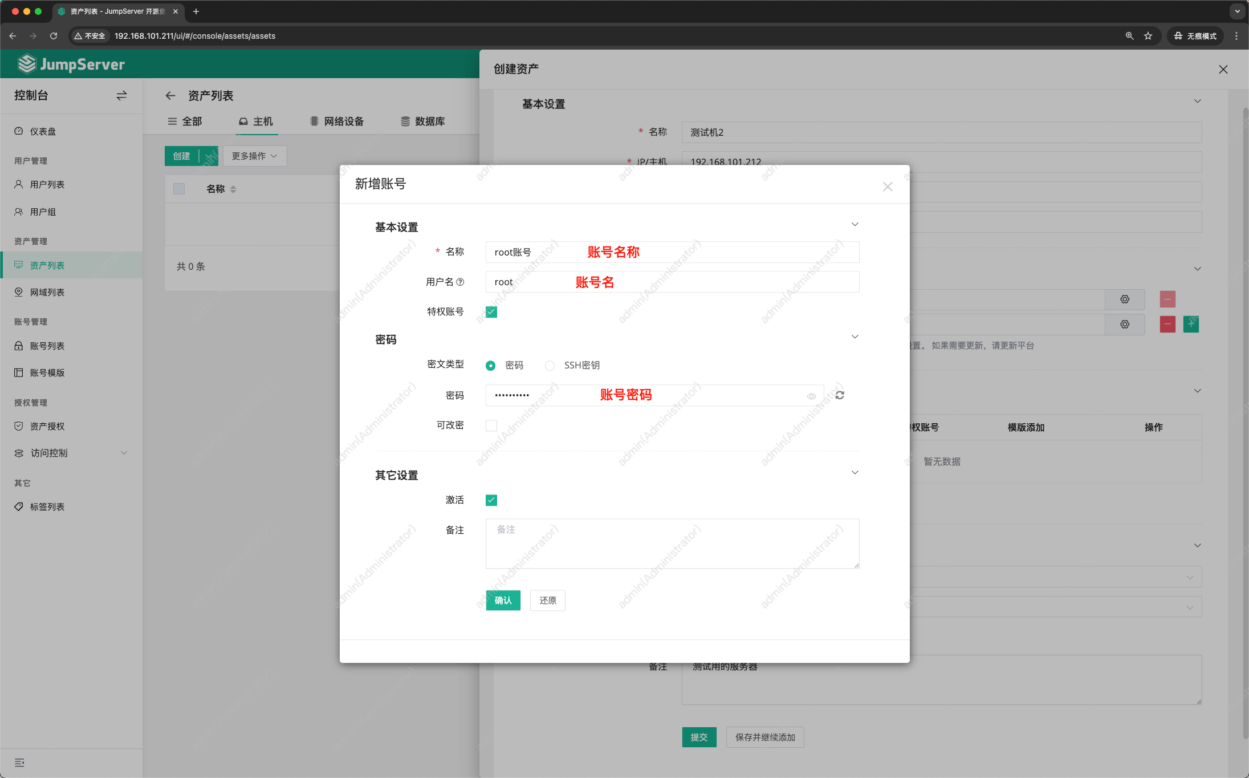
Task: Click the 还原 button to reset
Action: [547, 600]
